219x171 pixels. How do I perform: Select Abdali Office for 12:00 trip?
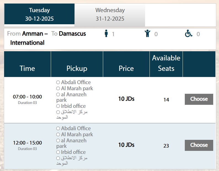click(58, 129)
